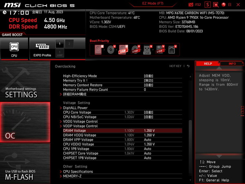Viewport: 245px width, 184px height.
Task: Open M-FLASH to flash BIOS
Action: click(25, 163)
